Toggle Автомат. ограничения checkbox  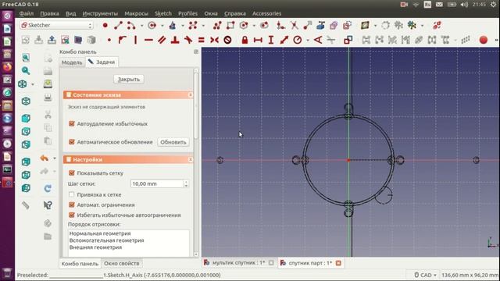click(72, 205)
